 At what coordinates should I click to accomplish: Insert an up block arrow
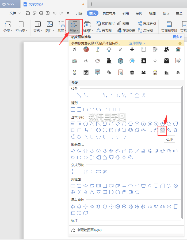pyautogui.click(x=86, y=151)
